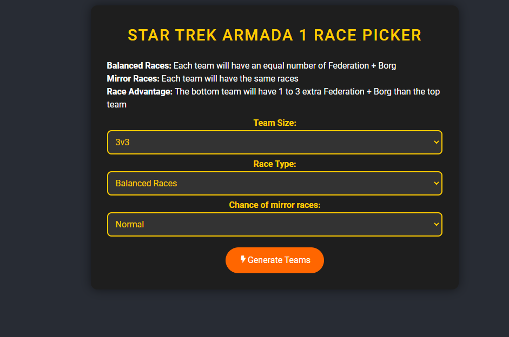Click the bold "Mirror Races:" description term

click(x=133, y=78)
